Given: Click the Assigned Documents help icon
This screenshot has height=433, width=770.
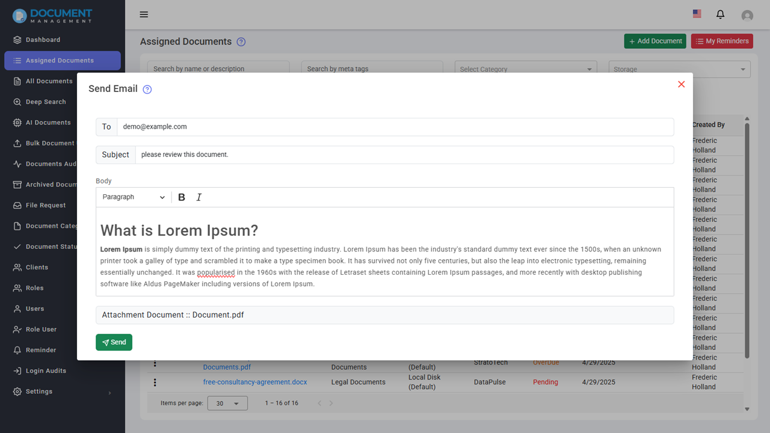Looking at the screenshot, I should tap(241, 42).
